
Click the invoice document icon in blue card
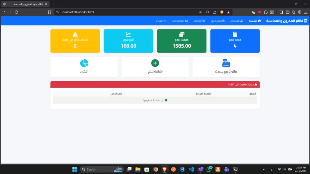tap(235, 34)
